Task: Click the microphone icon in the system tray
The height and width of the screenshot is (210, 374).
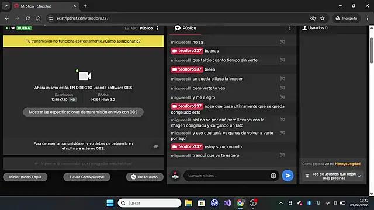Action: 318,203
